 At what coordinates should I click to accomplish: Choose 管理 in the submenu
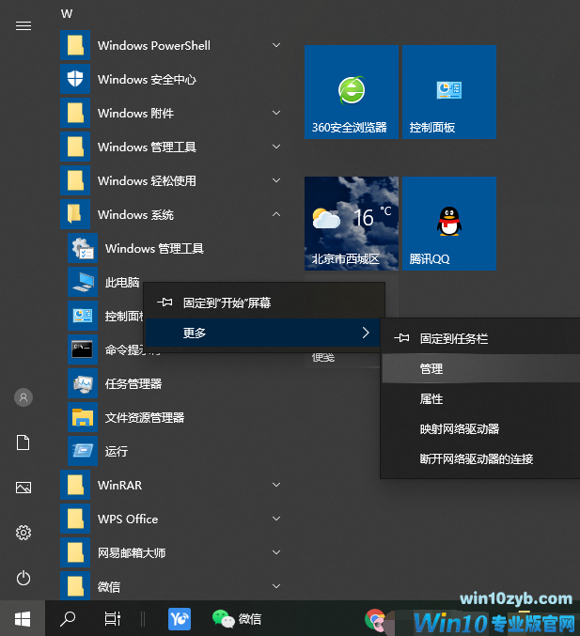(481, 368)
